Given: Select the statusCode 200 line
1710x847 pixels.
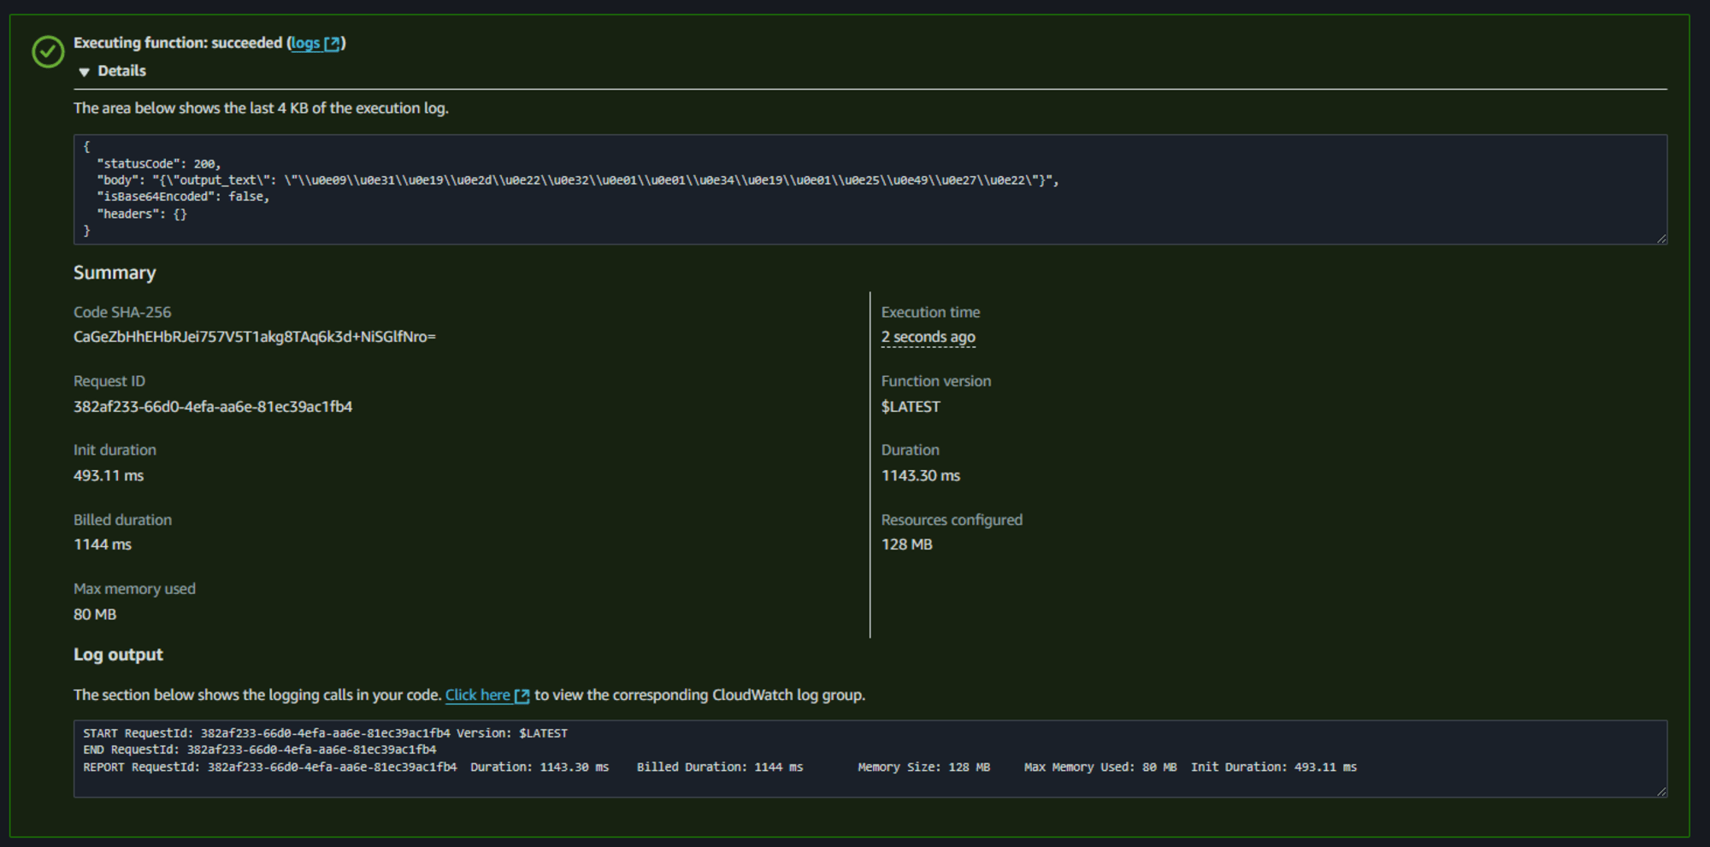Looking at the screenshot, I should (x=159, y=163).
